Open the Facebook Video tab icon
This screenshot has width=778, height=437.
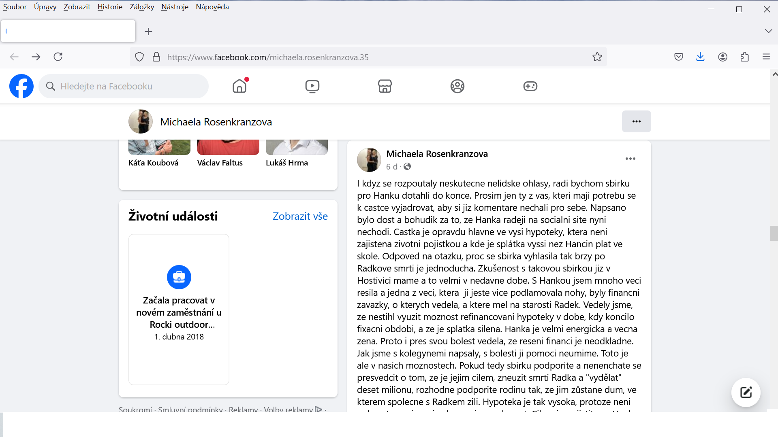pyautogui.click(x=312, y=86)
